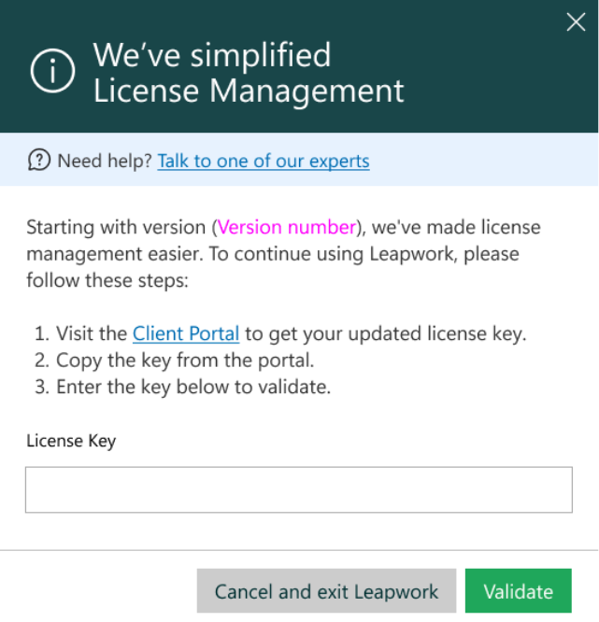Click the management easier sentence in the paragraph
This screenshot has width=599, height=622.
pyautogui.click(x=115, y=254)
